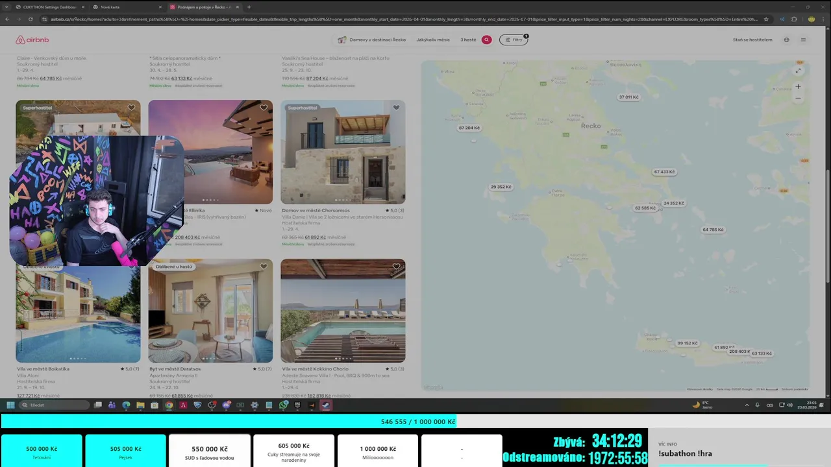Click the taskbar Hledat search box
Viewport: 831px width, 467px height.
pos(54,405)
